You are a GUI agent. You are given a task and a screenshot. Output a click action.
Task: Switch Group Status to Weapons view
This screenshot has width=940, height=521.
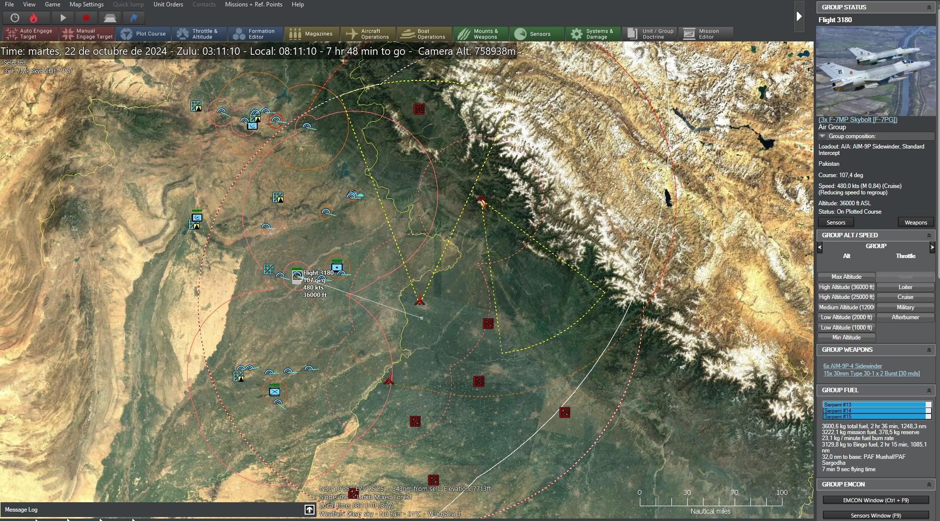point(915,222)
